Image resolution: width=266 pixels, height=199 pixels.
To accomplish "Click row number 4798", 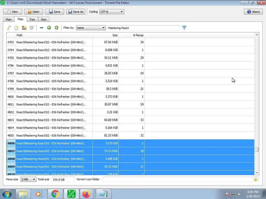I will (10, 81).
